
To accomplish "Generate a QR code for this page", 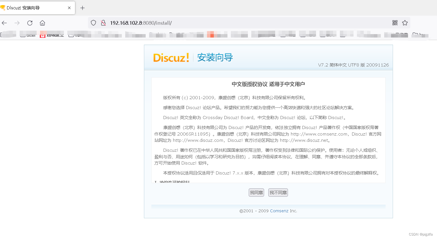I will 395,23.
